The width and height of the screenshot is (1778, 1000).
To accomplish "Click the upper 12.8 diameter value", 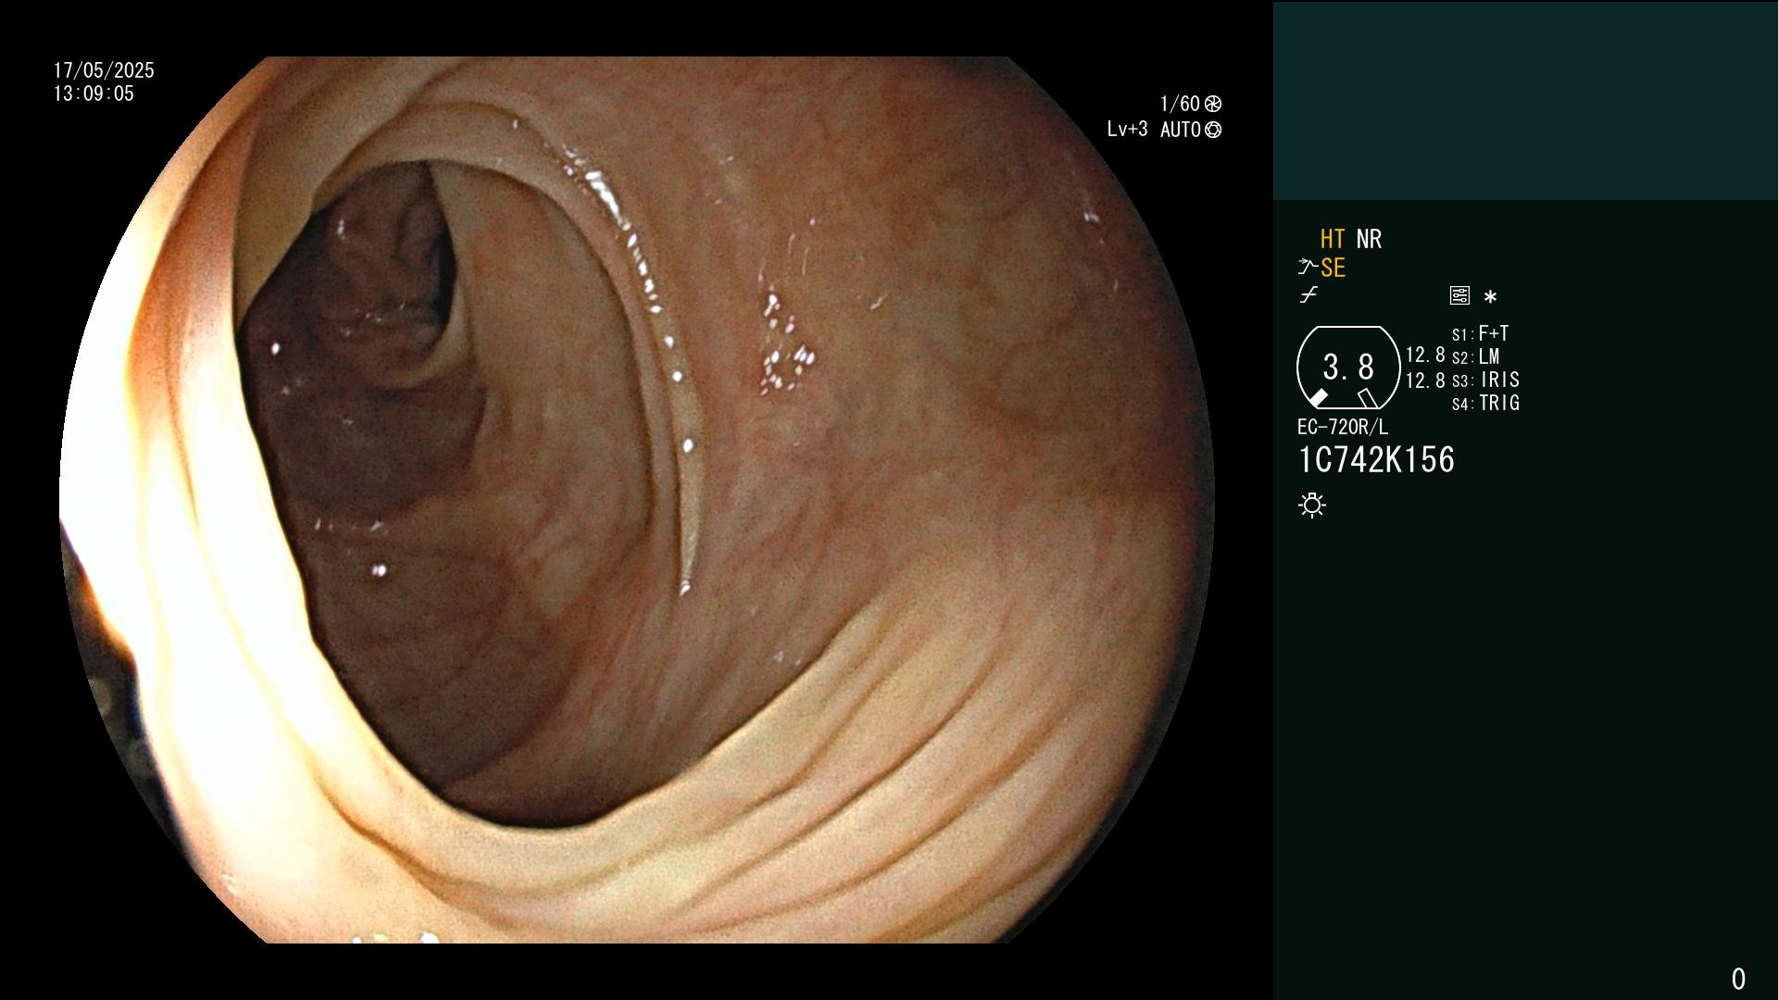I will (x=1425, y=356).
